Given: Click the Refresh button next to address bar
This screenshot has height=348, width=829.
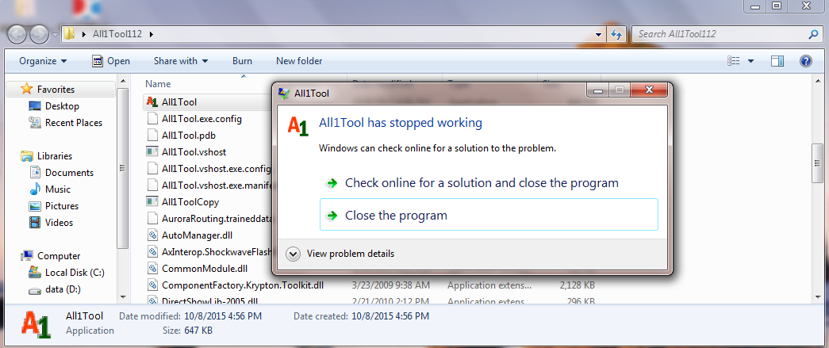Looking at the screenshot, I should pyautogui.click(x=616, y=34).
